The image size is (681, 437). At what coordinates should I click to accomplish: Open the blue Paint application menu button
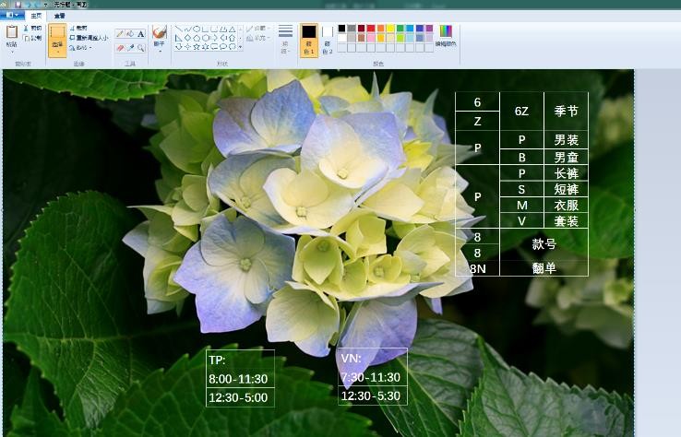[x=12, y=15]
